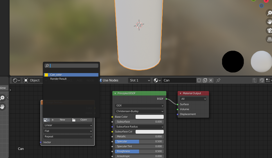Screen dimensions: 272x158
Task: Open the Flat projection dropdown
Action: tap(68, 131)
